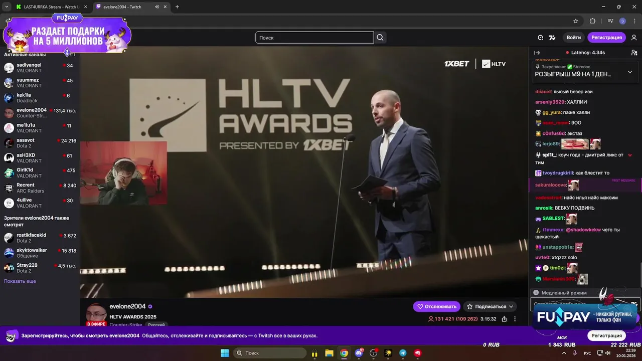Open sasavot Dota 2 channel
The width and height of the screenshot is (642, 361).
tap(40, 143)
